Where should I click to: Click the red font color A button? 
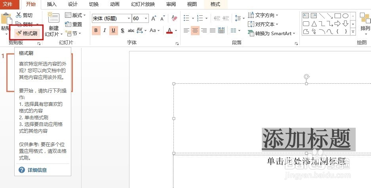(x=169, y=30)
